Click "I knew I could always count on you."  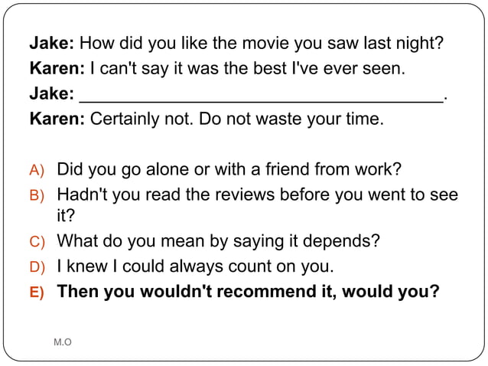(196, 266)
